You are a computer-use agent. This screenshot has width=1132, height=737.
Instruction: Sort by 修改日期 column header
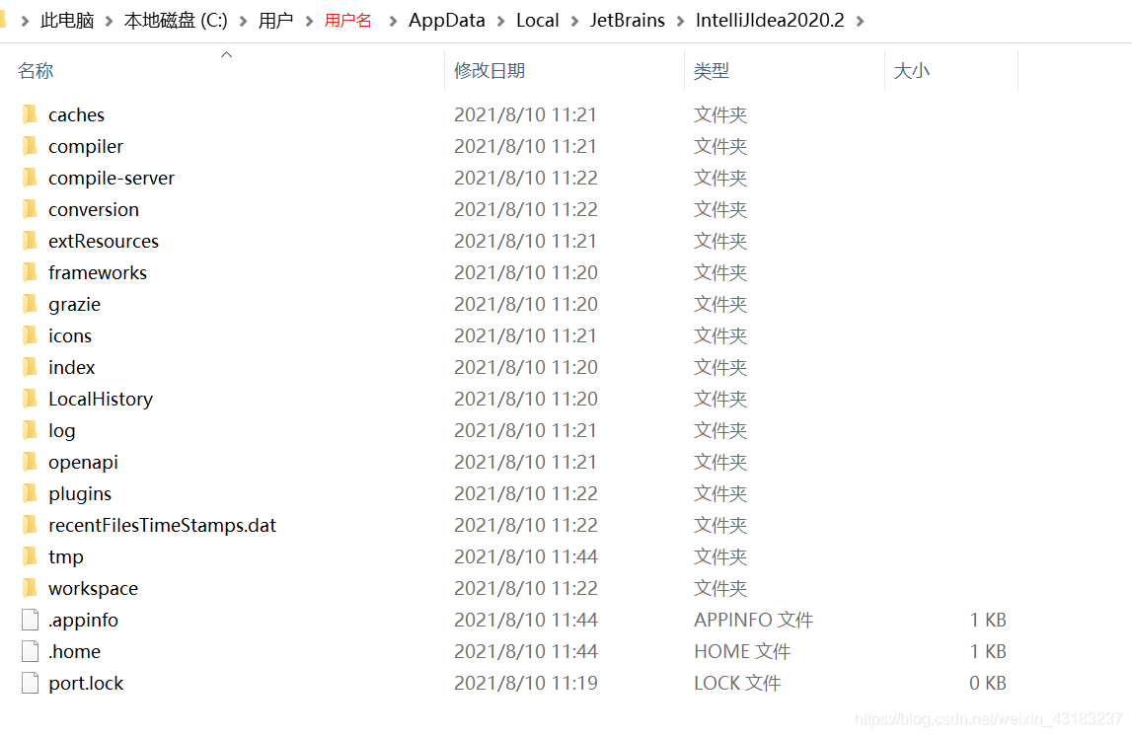pos(490,71)
